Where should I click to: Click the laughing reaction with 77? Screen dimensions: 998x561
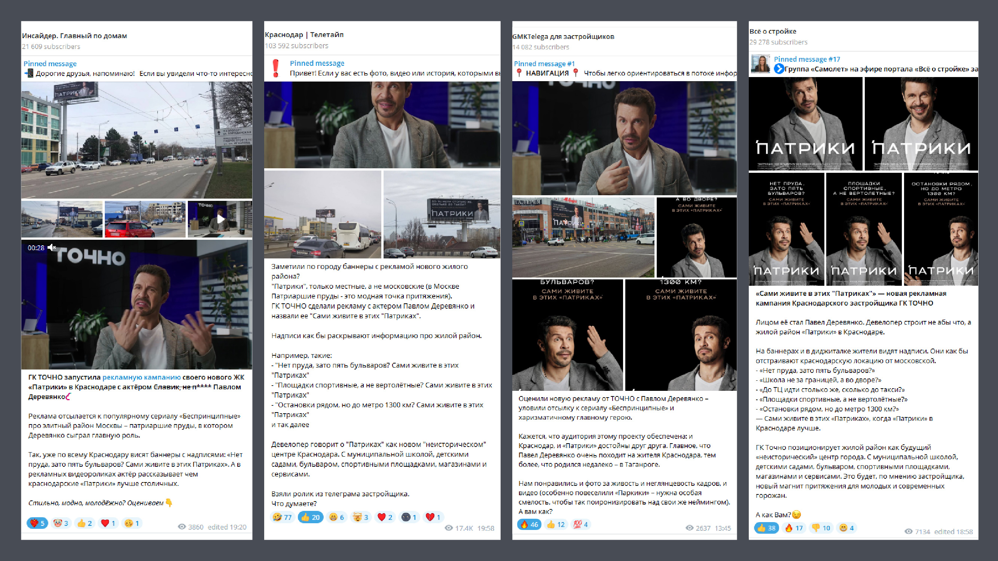click(282, 517)
